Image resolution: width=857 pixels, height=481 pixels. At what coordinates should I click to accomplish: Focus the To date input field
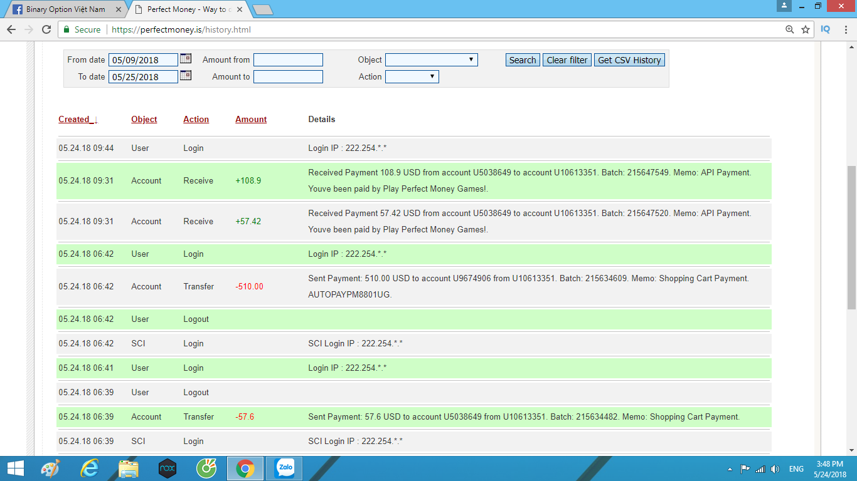(x=143, y=77)
